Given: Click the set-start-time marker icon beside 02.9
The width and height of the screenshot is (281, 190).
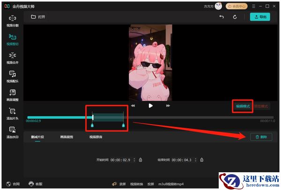Looking at the screenshot, I should [x=140, y=160].
